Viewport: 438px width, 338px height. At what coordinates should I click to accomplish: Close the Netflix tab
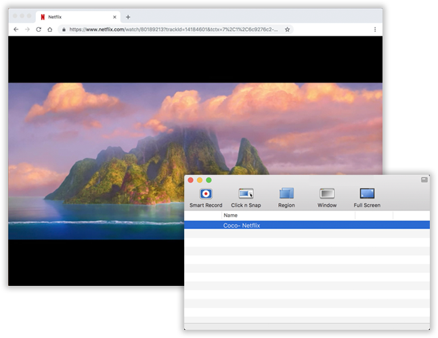114,17
